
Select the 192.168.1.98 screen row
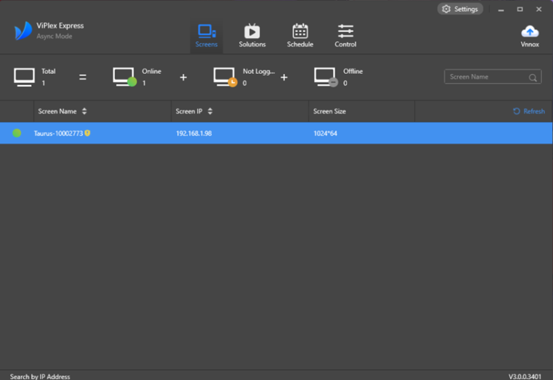[x=194, y=133]
